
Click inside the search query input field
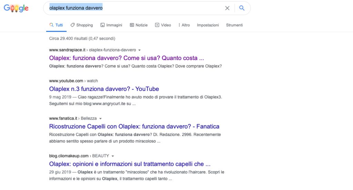pyautogui.click(x=135, y=8)
